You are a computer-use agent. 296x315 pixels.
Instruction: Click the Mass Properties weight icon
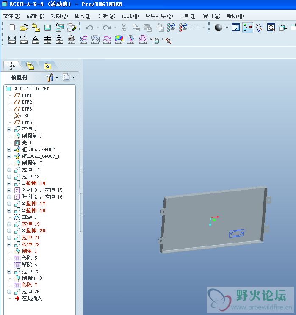point(71,39)
